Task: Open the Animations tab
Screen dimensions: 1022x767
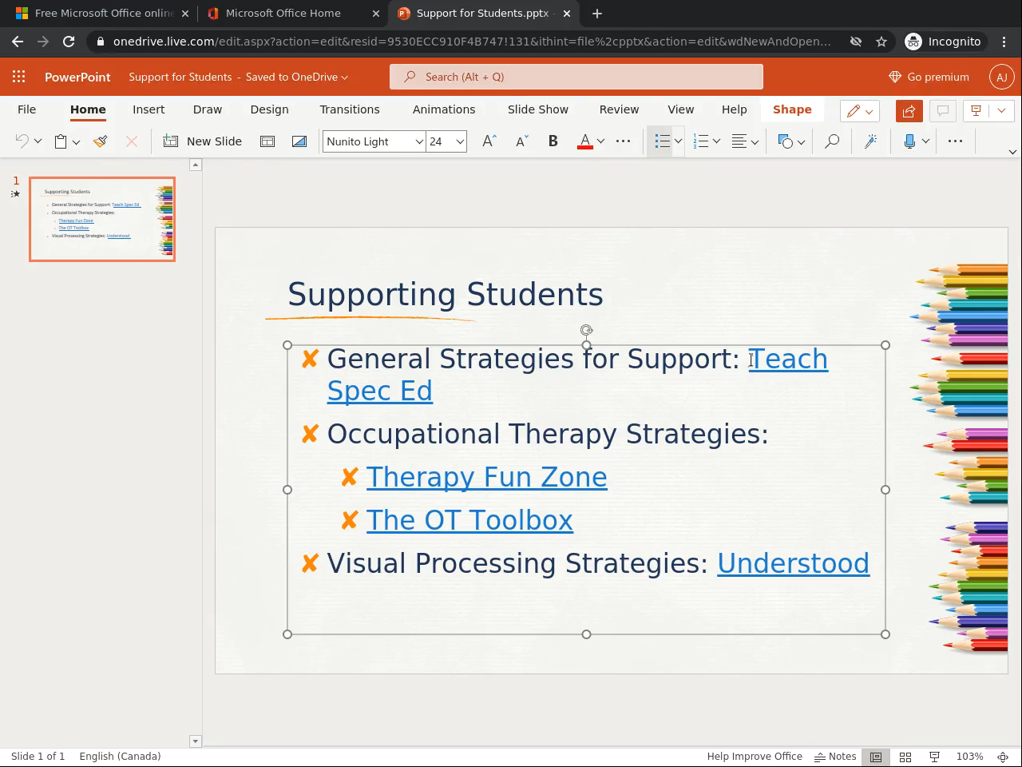Action: click(444, 109)
